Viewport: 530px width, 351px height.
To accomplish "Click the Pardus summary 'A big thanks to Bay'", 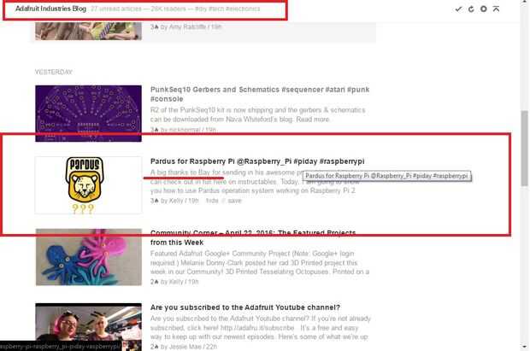I will 185,173.
